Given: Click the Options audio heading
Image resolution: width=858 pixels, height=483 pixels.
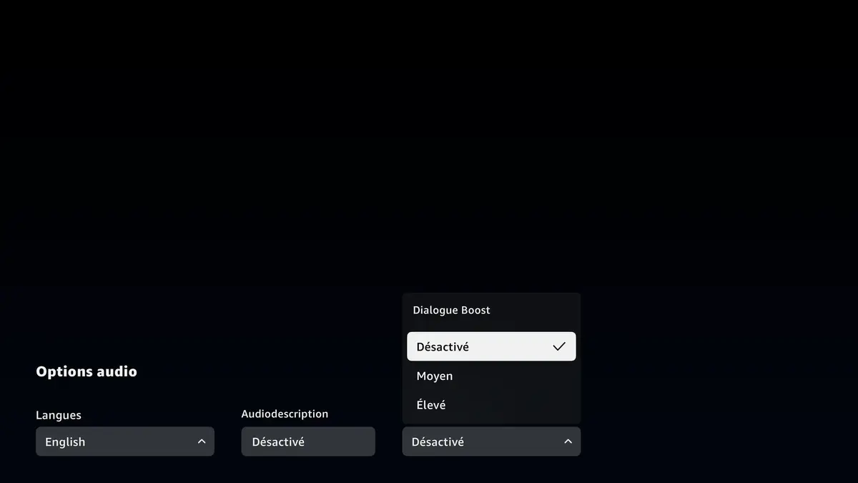Looking at the screenshot, I should click(86, 371).
